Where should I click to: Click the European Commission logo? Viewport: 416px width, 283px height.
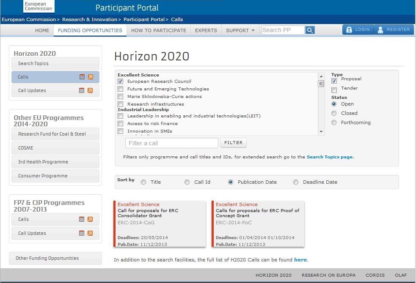click(x=39, y=6)
